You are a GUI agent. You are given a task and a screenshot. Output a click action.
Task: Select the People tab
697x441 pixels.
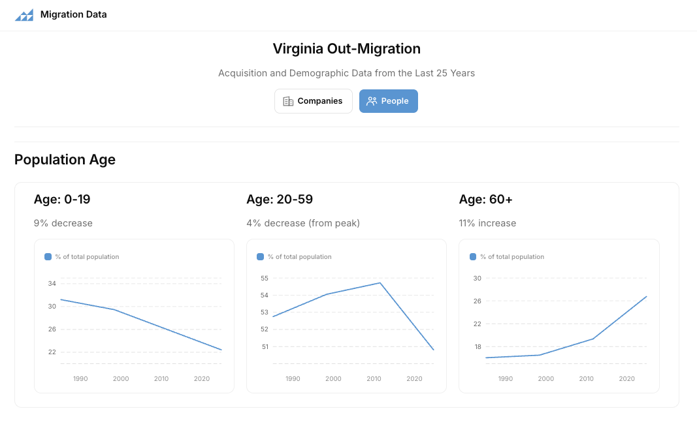389,101
